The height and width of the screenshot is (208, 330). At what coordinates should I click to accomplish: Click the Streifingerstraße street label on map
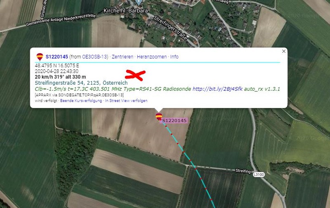(x=170, y=28)
